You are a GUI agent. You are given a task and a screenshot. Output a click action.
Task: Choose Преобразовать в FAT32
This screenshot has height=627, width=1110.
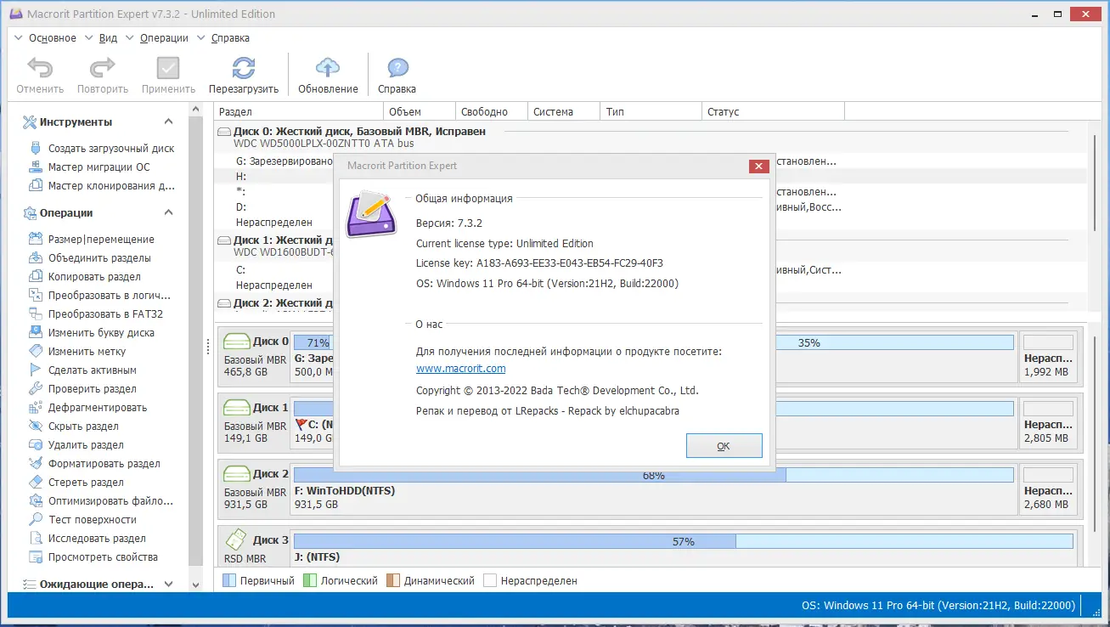click(x=96, y=313)
